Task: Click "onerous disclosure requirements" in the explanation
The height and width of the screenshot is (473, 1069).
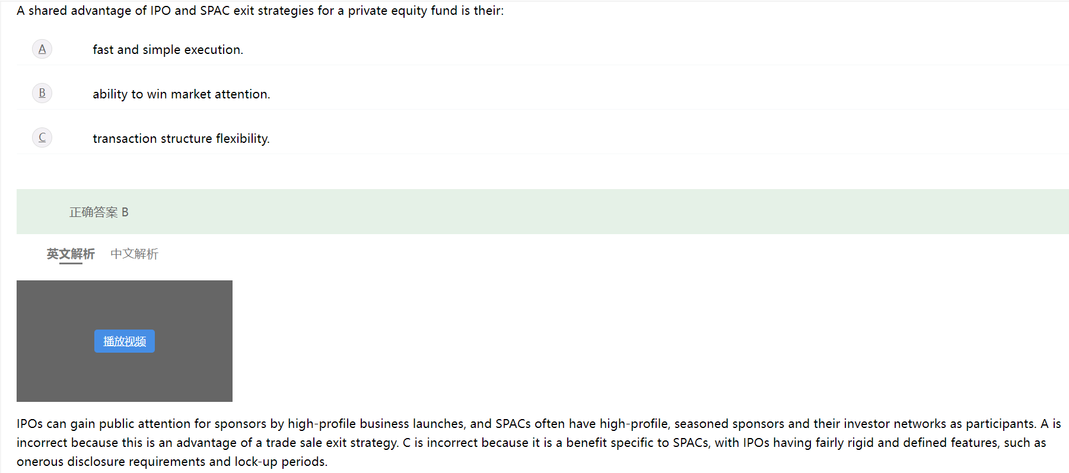Action: click(111, 462)
